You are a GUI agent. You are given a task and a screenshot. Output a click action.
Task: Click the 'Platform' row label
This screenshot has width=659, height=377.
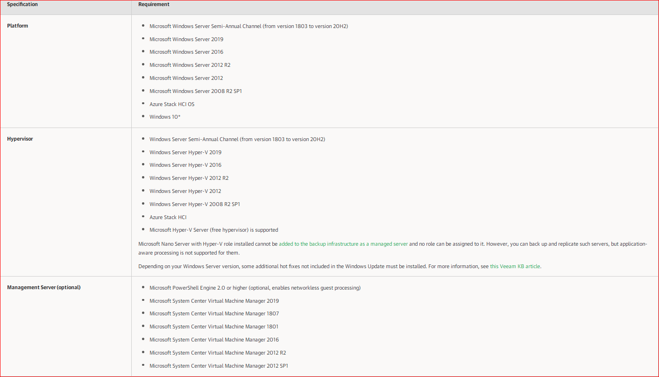point(18,26)
